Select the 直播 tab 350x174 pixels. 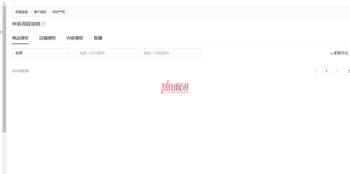[x=98, y=38]
